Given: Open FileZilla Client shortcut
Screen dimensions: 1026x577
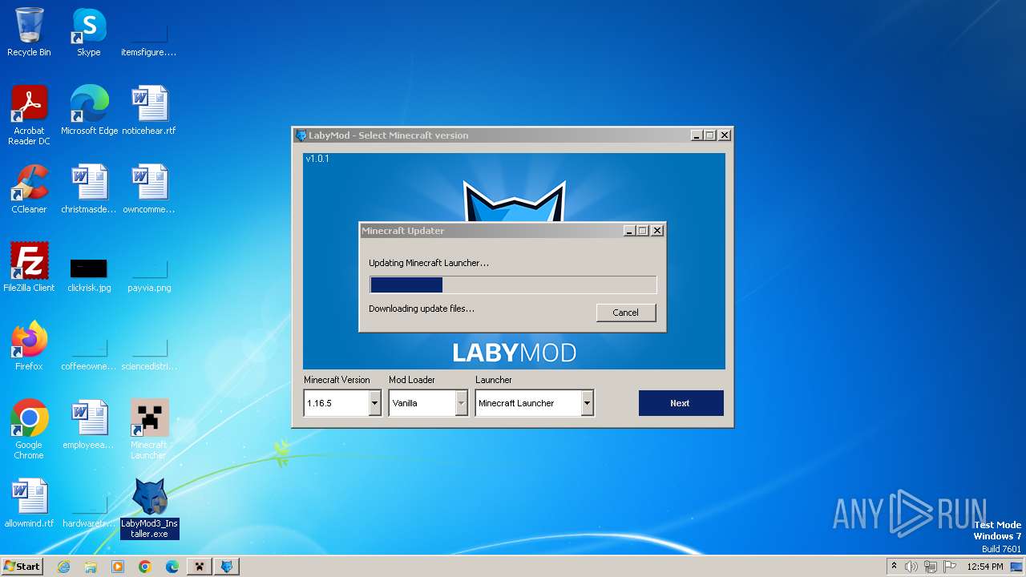Looking at the screenshot, I should (x=29, y=268).
